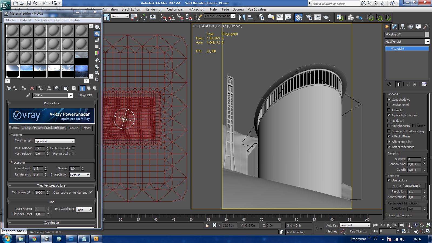Go to animation start frame
This screenshot has width=432, height=243.
pos(375,225)
